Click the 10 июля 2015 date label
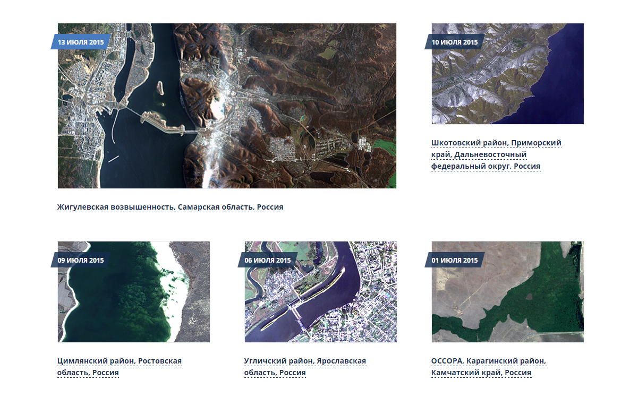The height and width of the screenshot is (398, 638). 455,41
